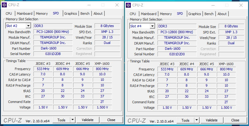Open Graphics tab in left window
Image resolution: width=249 pixels, height=126 pixels.
pos(71,14)
